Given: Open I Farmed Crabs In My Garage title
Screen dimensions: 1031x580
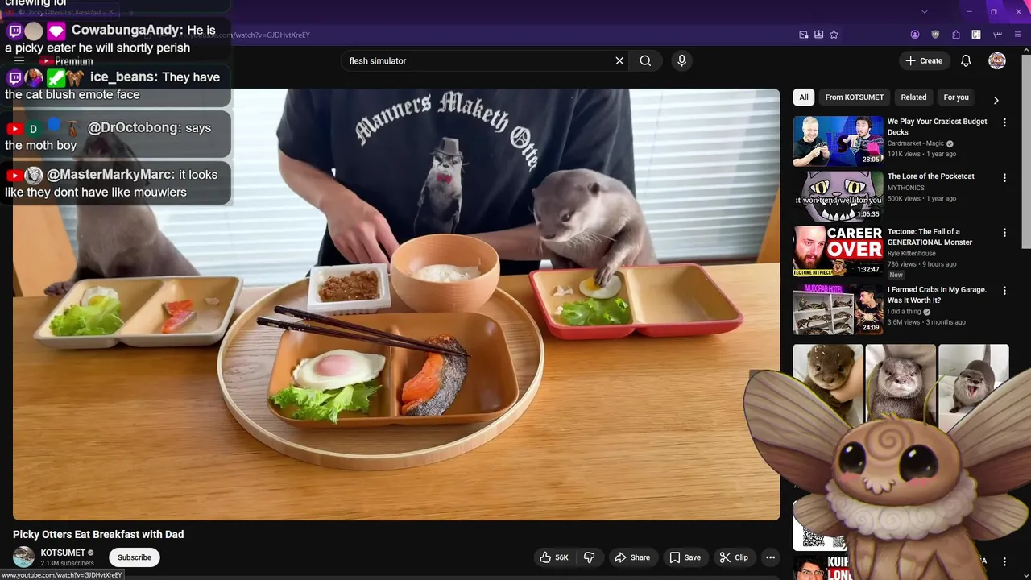Looking at the screenshot, I should pyautogui.click(x=937, y=295).
